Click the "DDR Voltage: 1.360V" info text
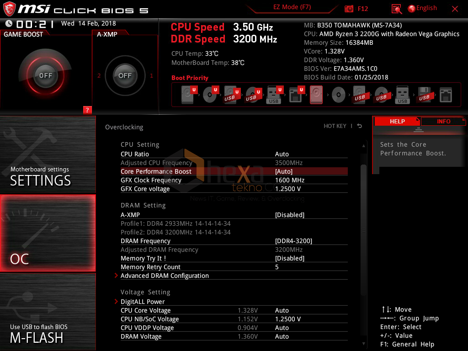Image resolution: width=468 pixels, height=351 pixels. (x=334, y=60)
